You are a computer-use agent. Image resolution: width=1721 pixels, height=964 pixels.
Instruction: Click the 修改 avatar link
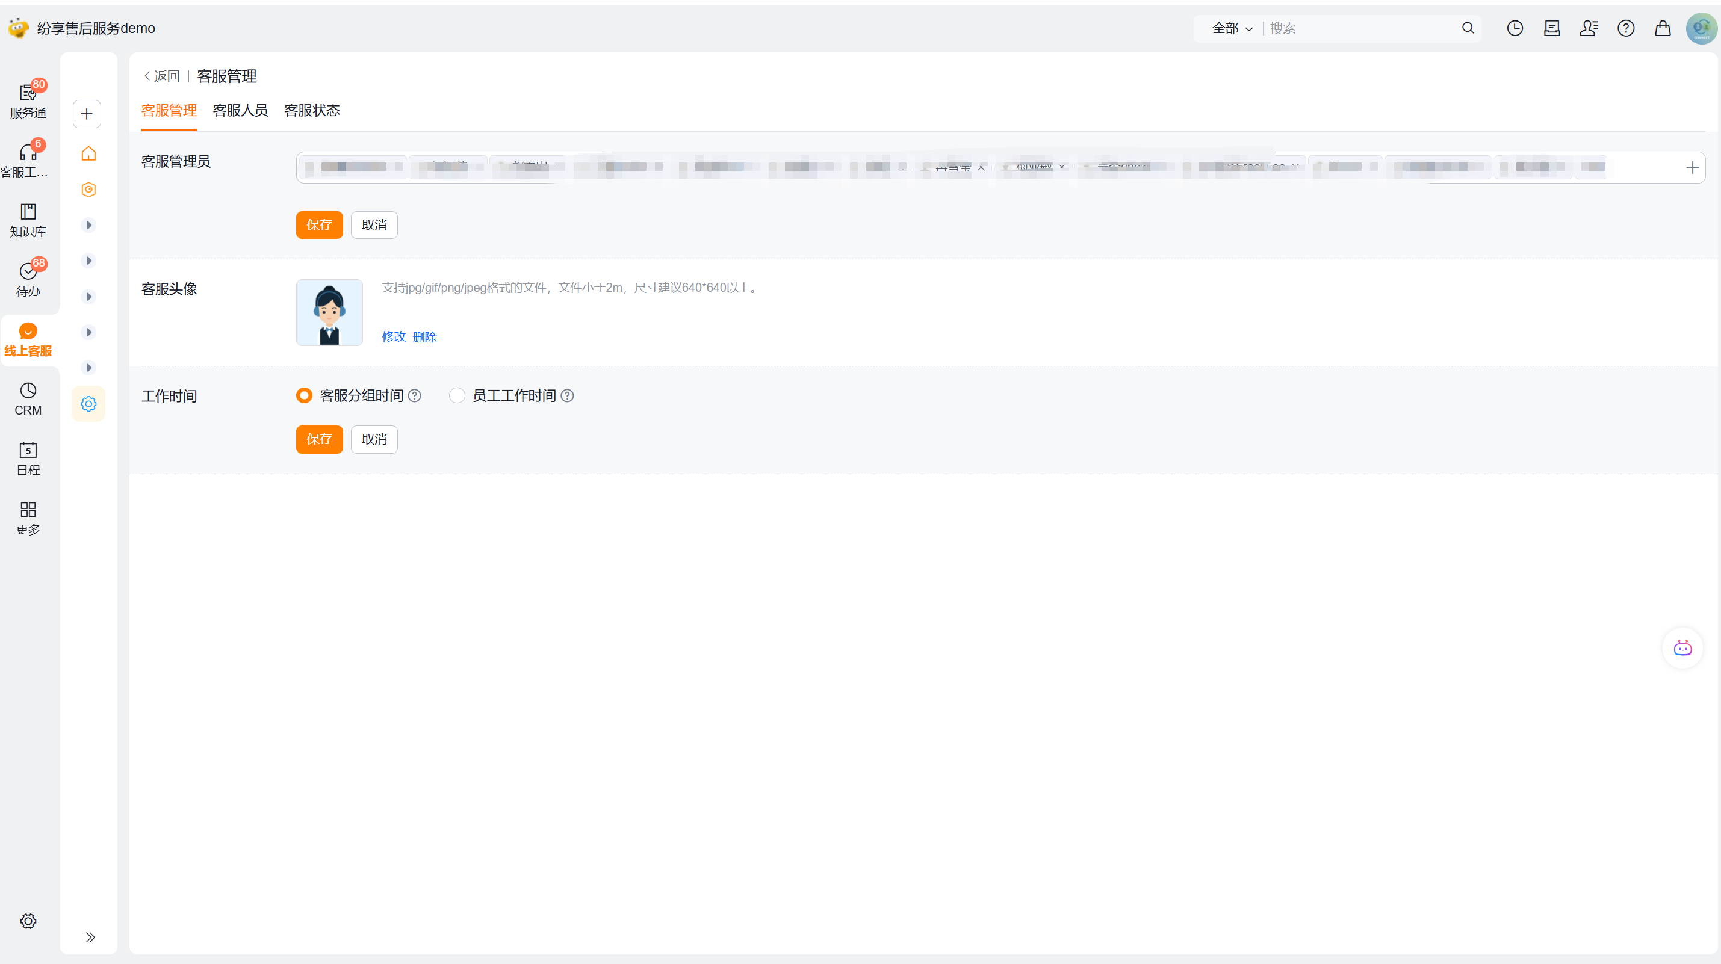pyautogui.click(x=394, y=337)
